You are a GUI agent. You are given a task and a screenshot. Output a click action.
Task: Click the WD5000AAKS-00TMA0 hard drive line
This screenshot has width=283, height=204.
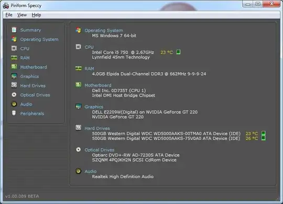click(166, 134)
